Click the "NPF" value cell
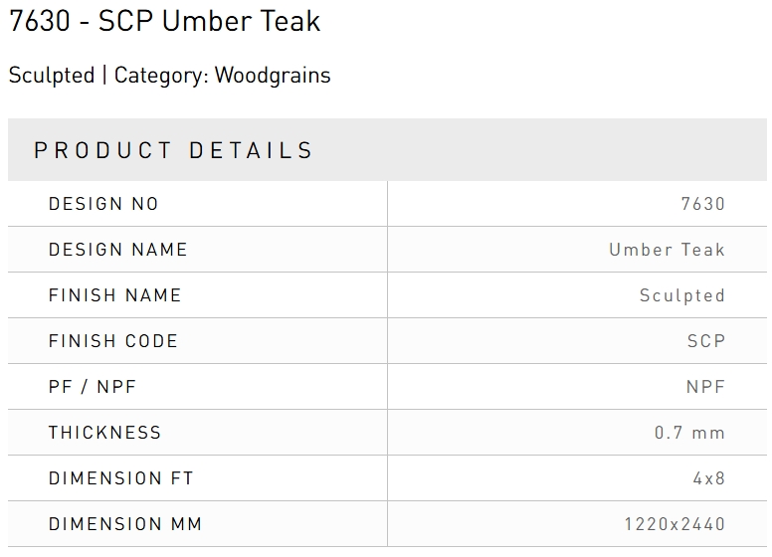The width and height of the screenshot is (772, 557). coord(705,387)
